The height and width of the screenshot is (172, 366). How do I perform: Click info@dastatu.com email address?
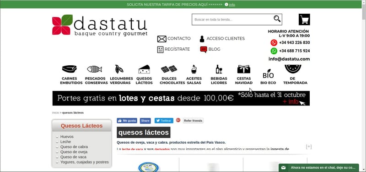tap(289, 59)
